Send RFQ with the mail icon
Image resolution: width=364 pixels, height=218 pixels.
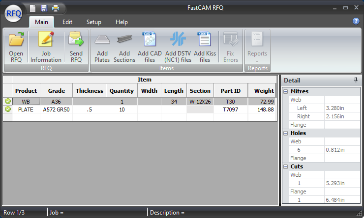(x=76, y=47)
